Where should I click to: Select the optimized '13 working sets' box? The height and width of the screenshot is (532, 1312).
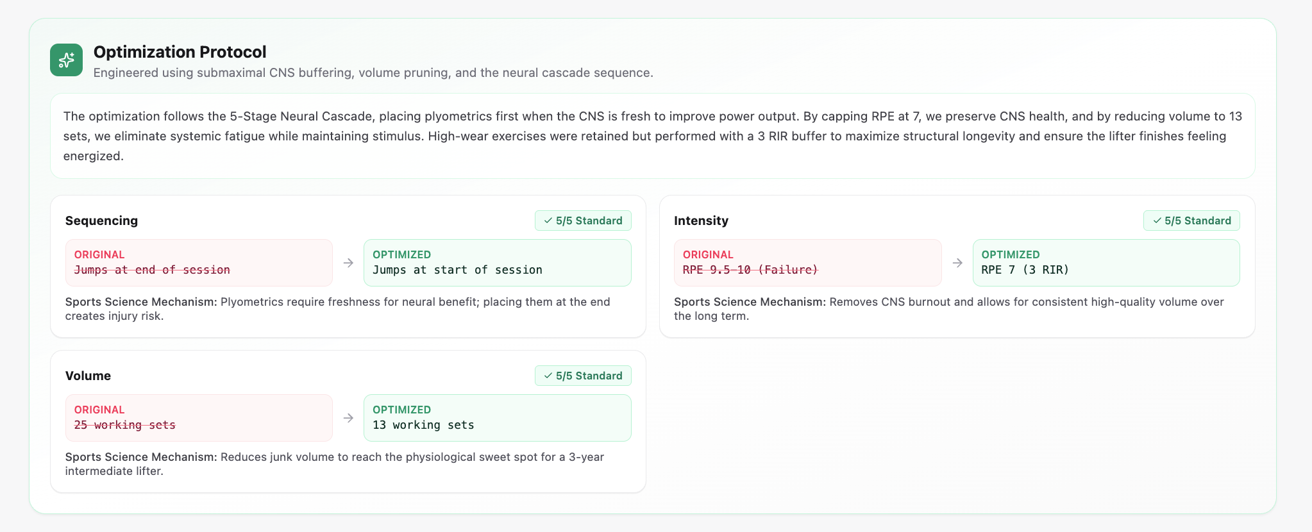(498, 418)
